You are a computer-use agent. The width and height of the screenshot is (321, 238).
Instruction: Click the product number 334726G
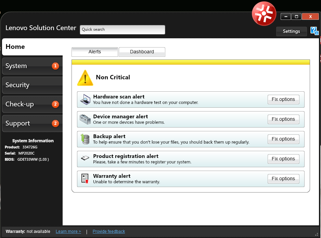pos(30,147)
